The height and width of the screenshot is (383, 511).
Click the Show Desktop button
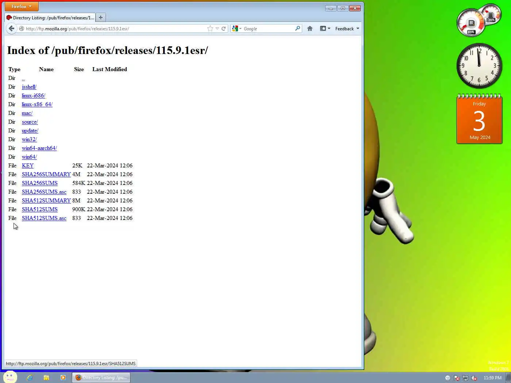point(508,378)
